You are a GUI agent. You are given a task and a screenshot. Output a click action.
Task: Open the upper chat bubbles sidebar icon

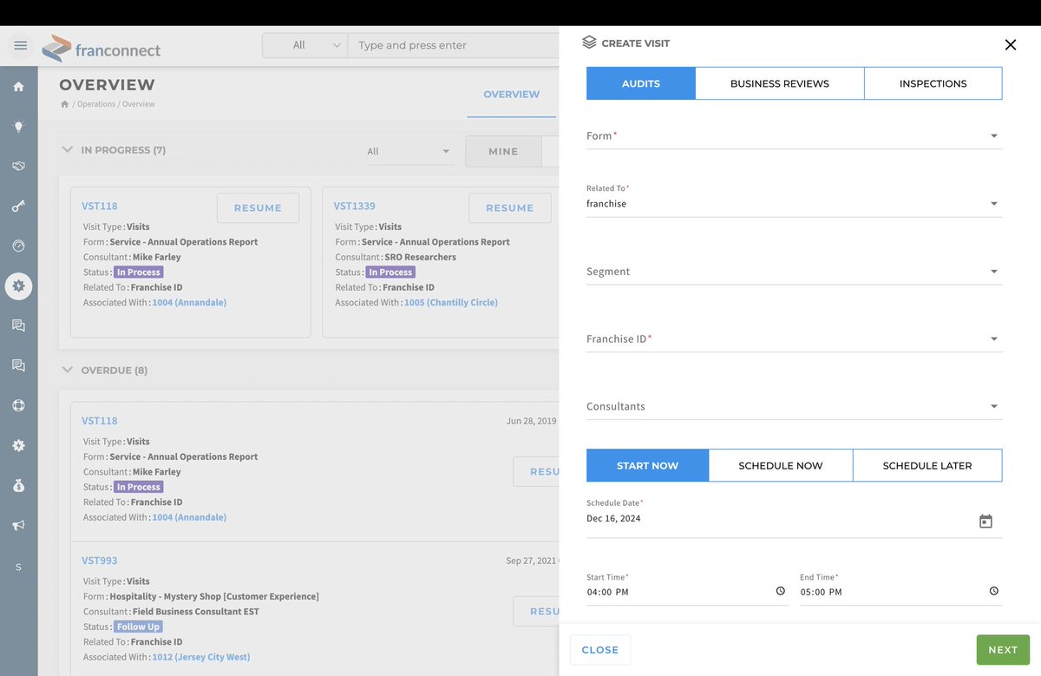pos(18,325)
